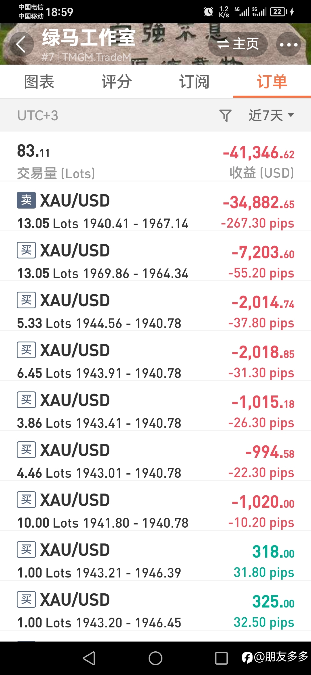Switch to the 评分 tab
The width and height of the screenshot is (311, 675).
pyautogui.click(x=117, y=82)
